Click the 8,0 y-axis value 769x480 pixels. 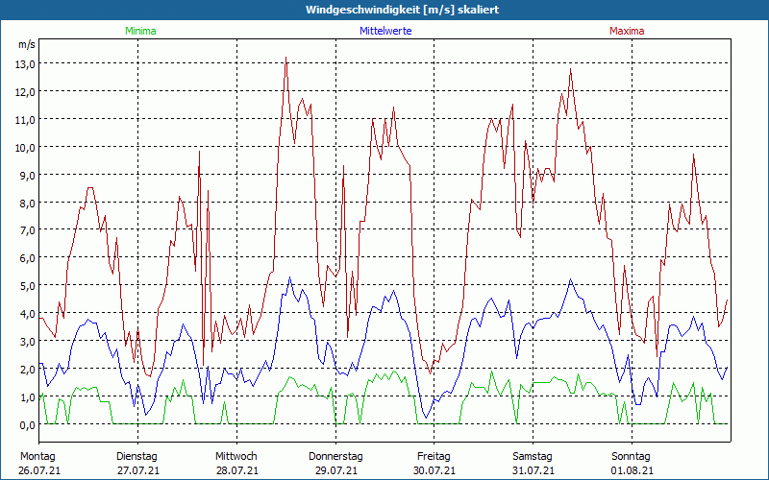(27, 203)
